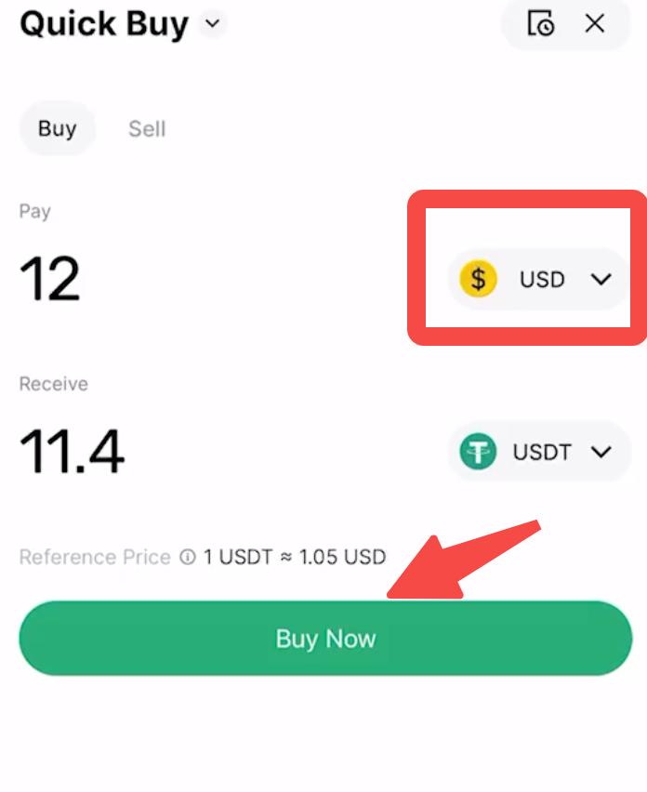Expand the Quick Buy title chevron
The width and height of the screenshot is (647, 792).
click(x=214, y=24)
